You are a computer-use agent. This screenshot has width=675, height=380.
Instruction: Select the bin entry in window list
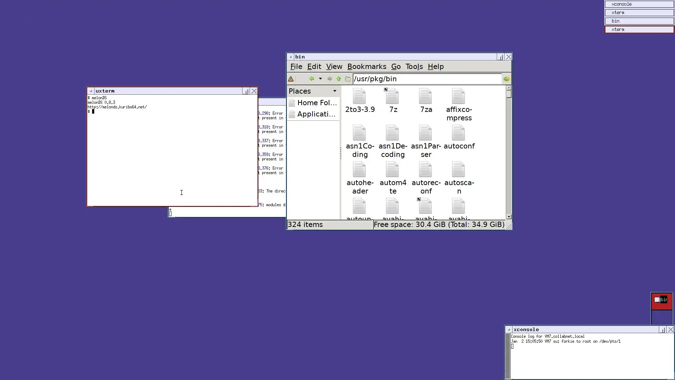tap(639, 21)
